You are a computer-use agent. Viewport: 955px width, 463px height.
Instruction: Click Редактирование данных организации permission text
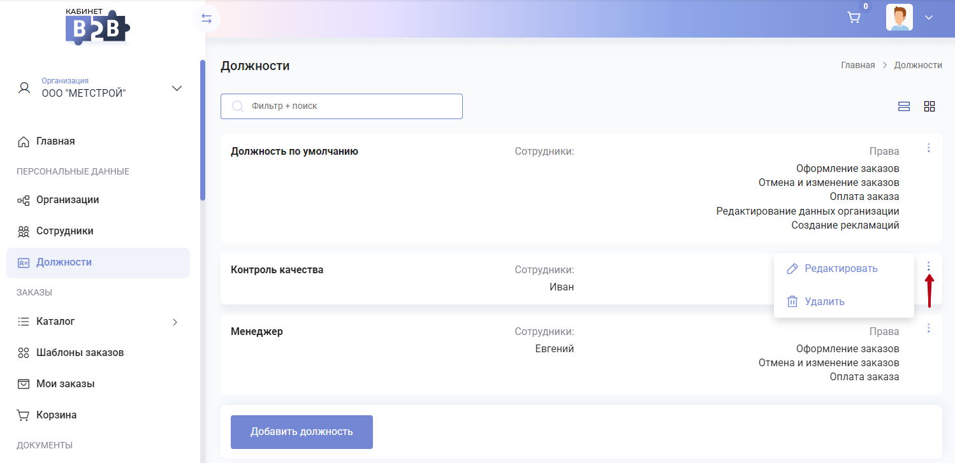(x=808, y=211)
